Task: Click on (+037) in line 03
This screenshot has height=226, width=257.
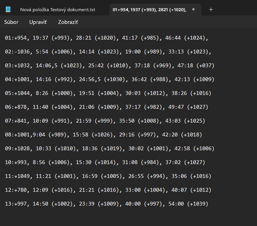Action: point(205,66)
